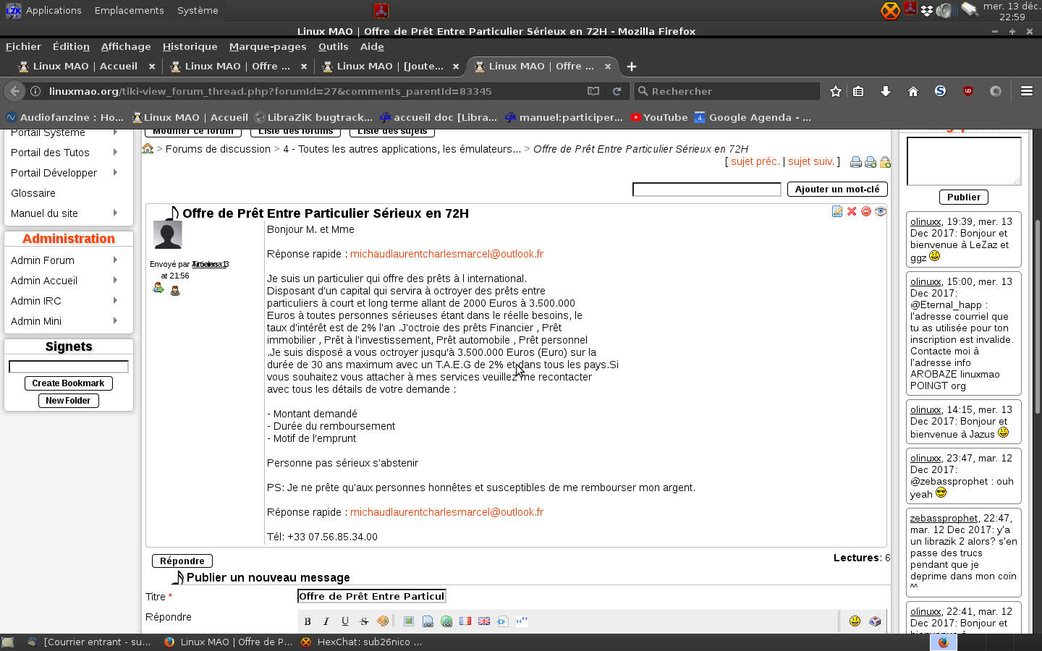This screenshot has width=1042, height=651.
Task: Insert a wiki link from the editor toolbar
Action: tap(428, 621)
